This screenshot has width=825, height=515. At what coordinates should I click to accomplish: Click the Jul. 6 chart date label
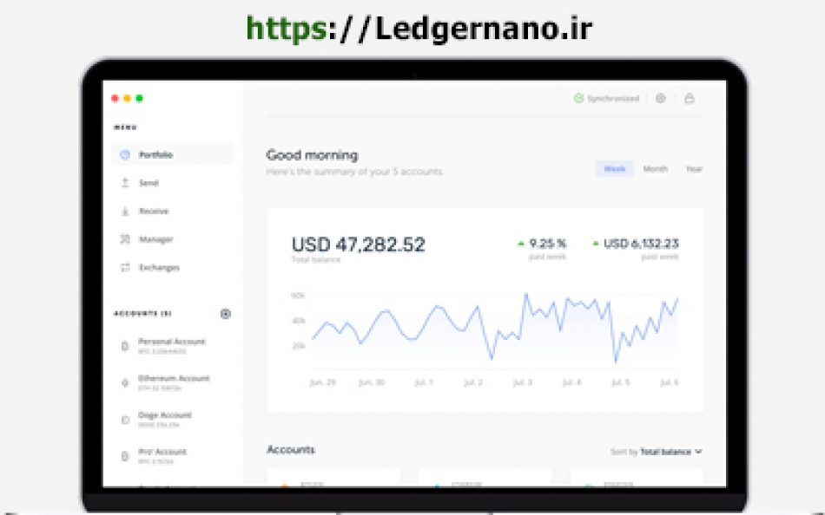[670, 382]
